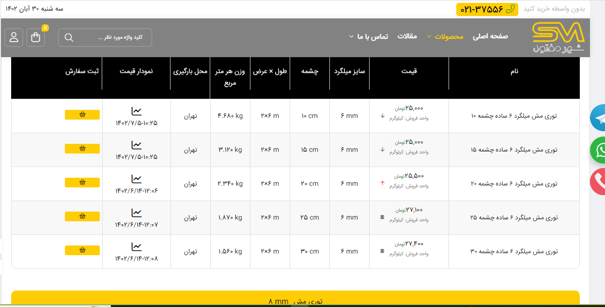Click the شهر مفتول site logo
605x307 pixels.
click(x=558, y=37)
